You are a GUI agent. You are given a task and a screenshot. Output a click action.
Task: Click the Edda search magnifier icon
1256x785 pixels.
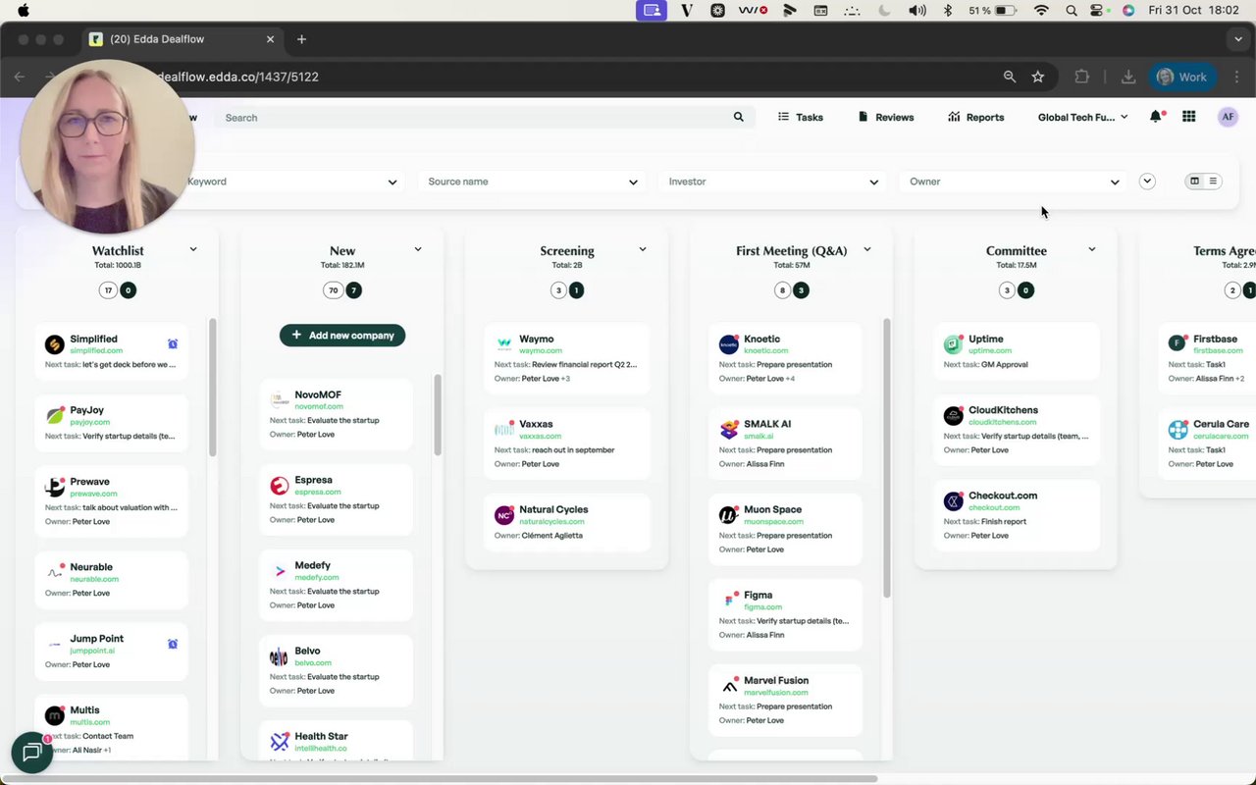click(738, 117)
